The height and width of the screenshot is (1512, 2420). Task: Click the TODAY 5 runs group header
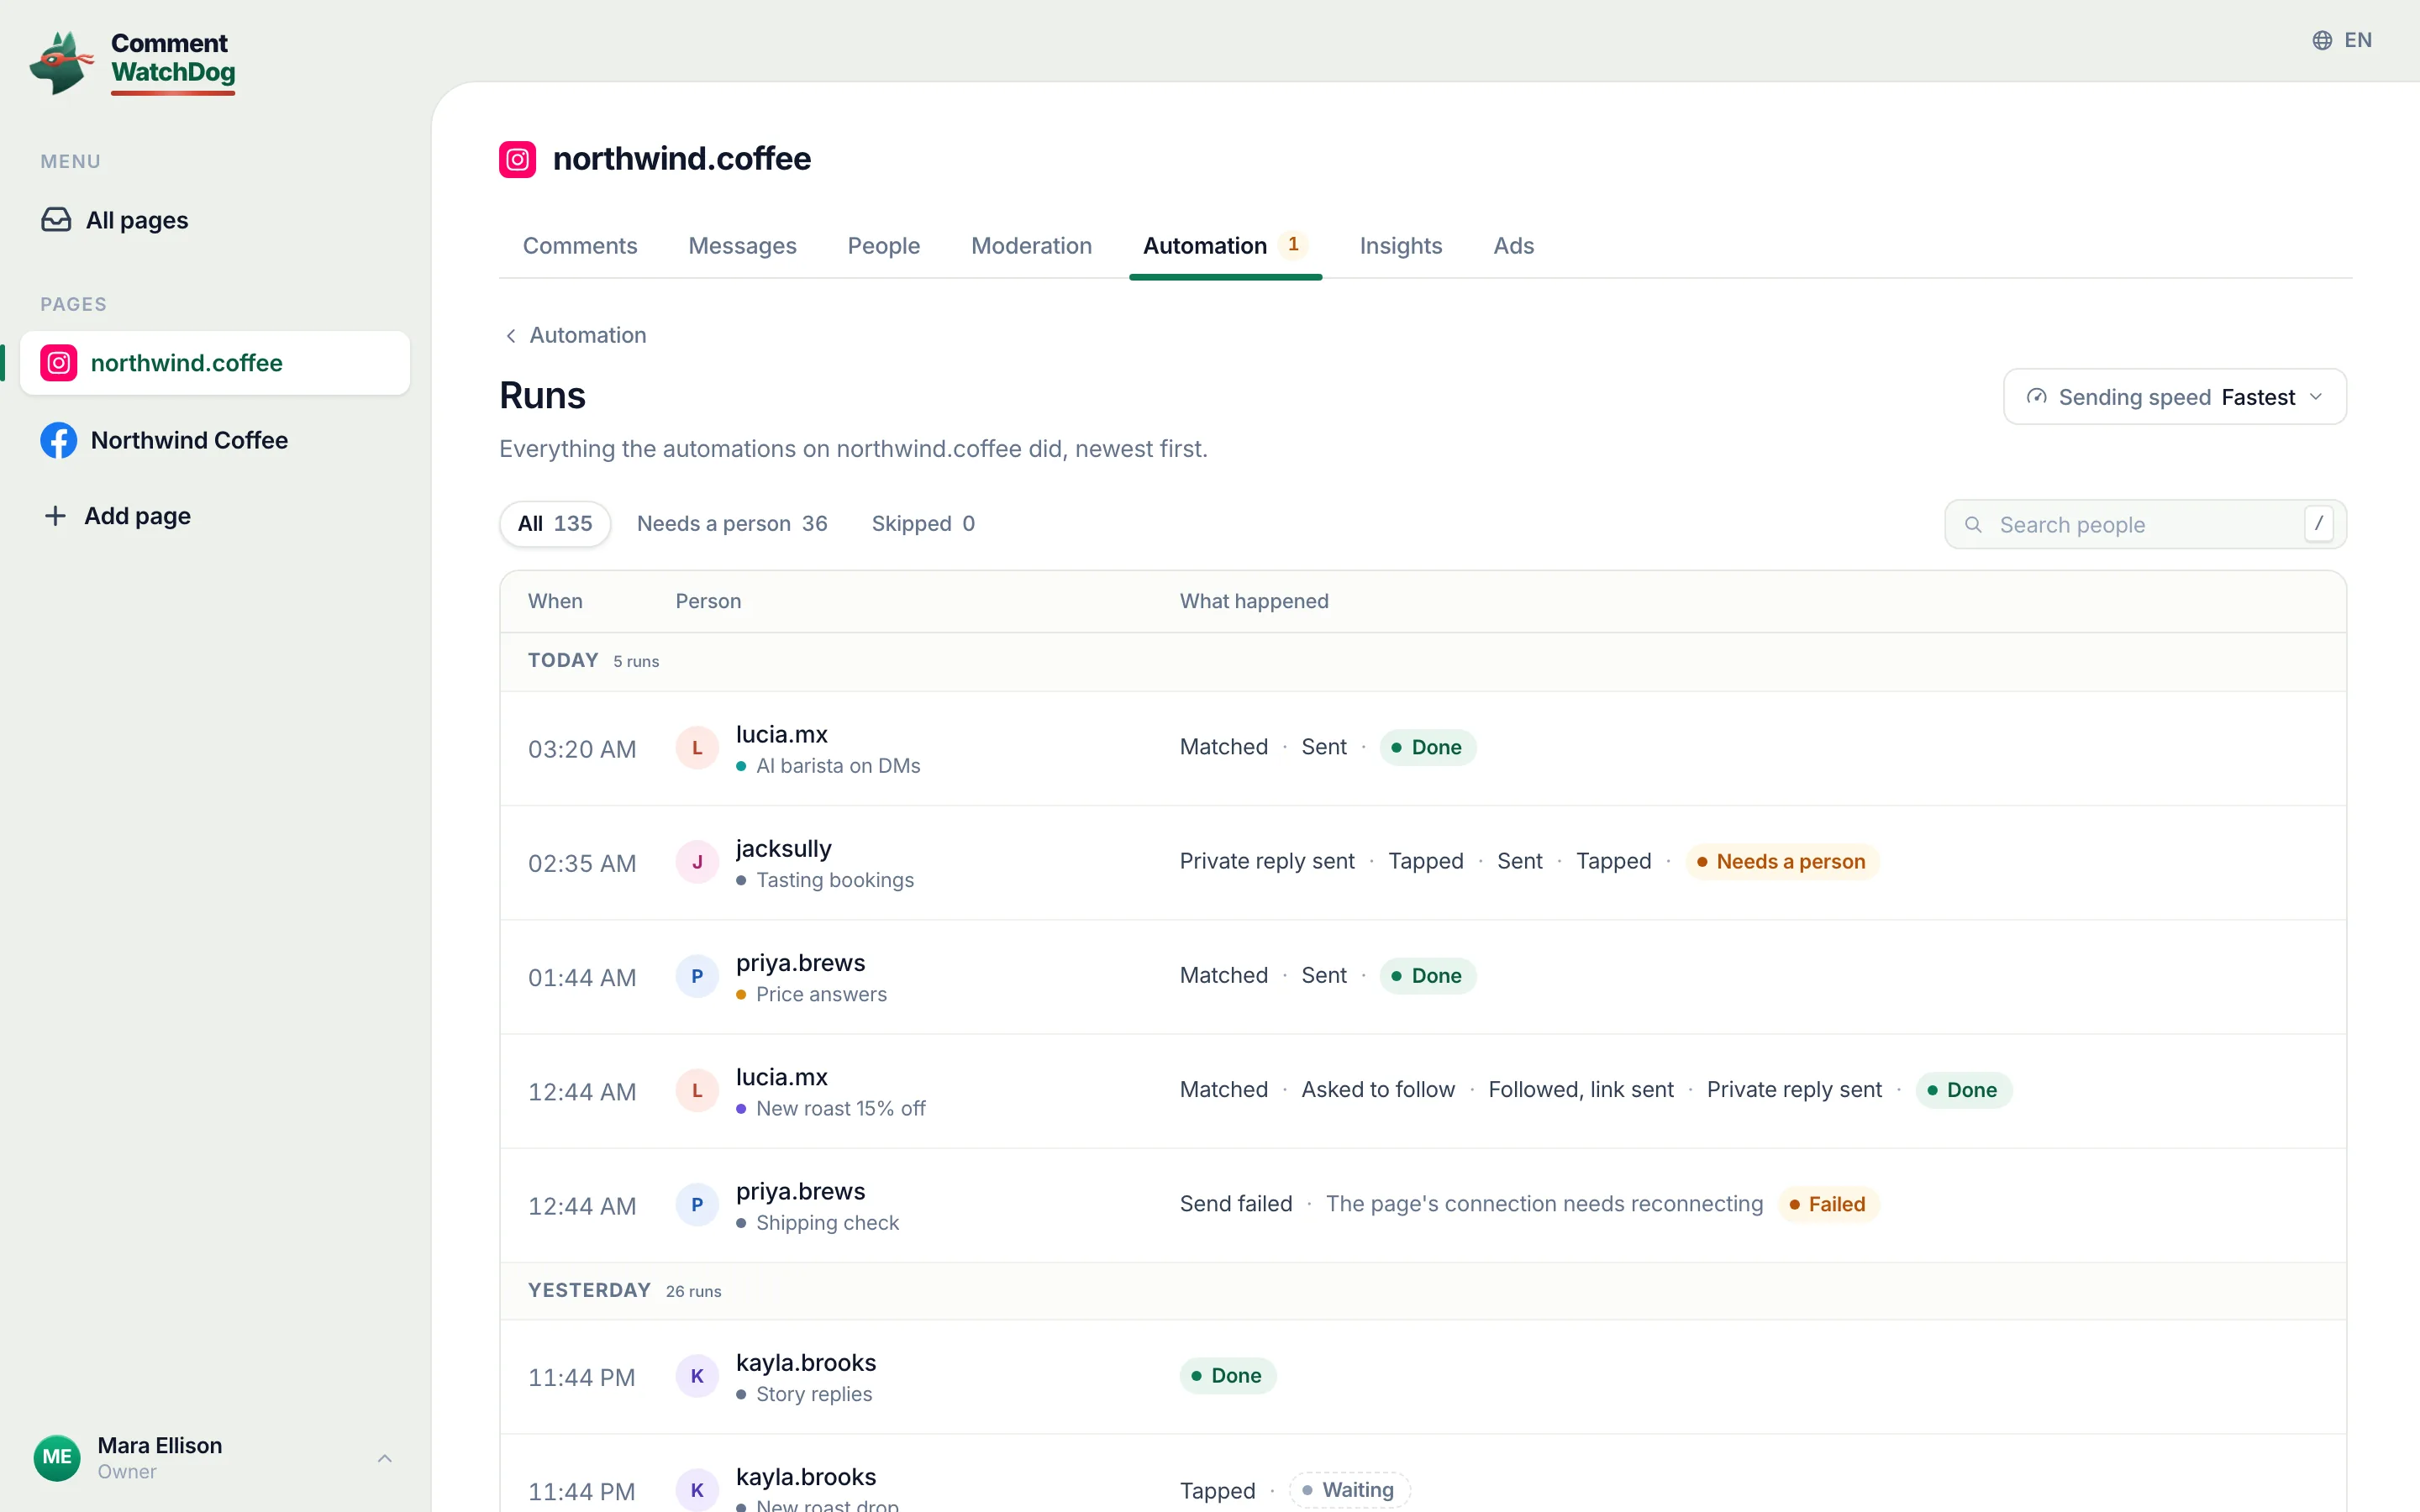pos(1423,661)
